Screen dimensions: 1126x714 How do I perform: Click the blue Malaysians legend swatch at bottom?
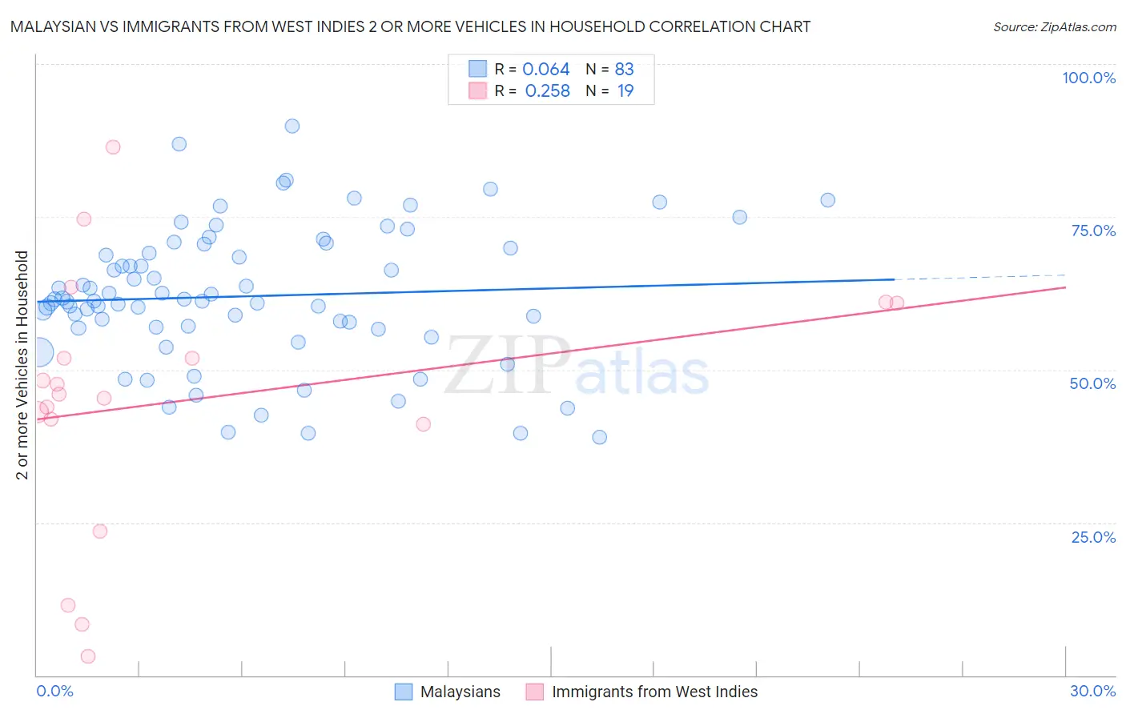coord(404,692)
